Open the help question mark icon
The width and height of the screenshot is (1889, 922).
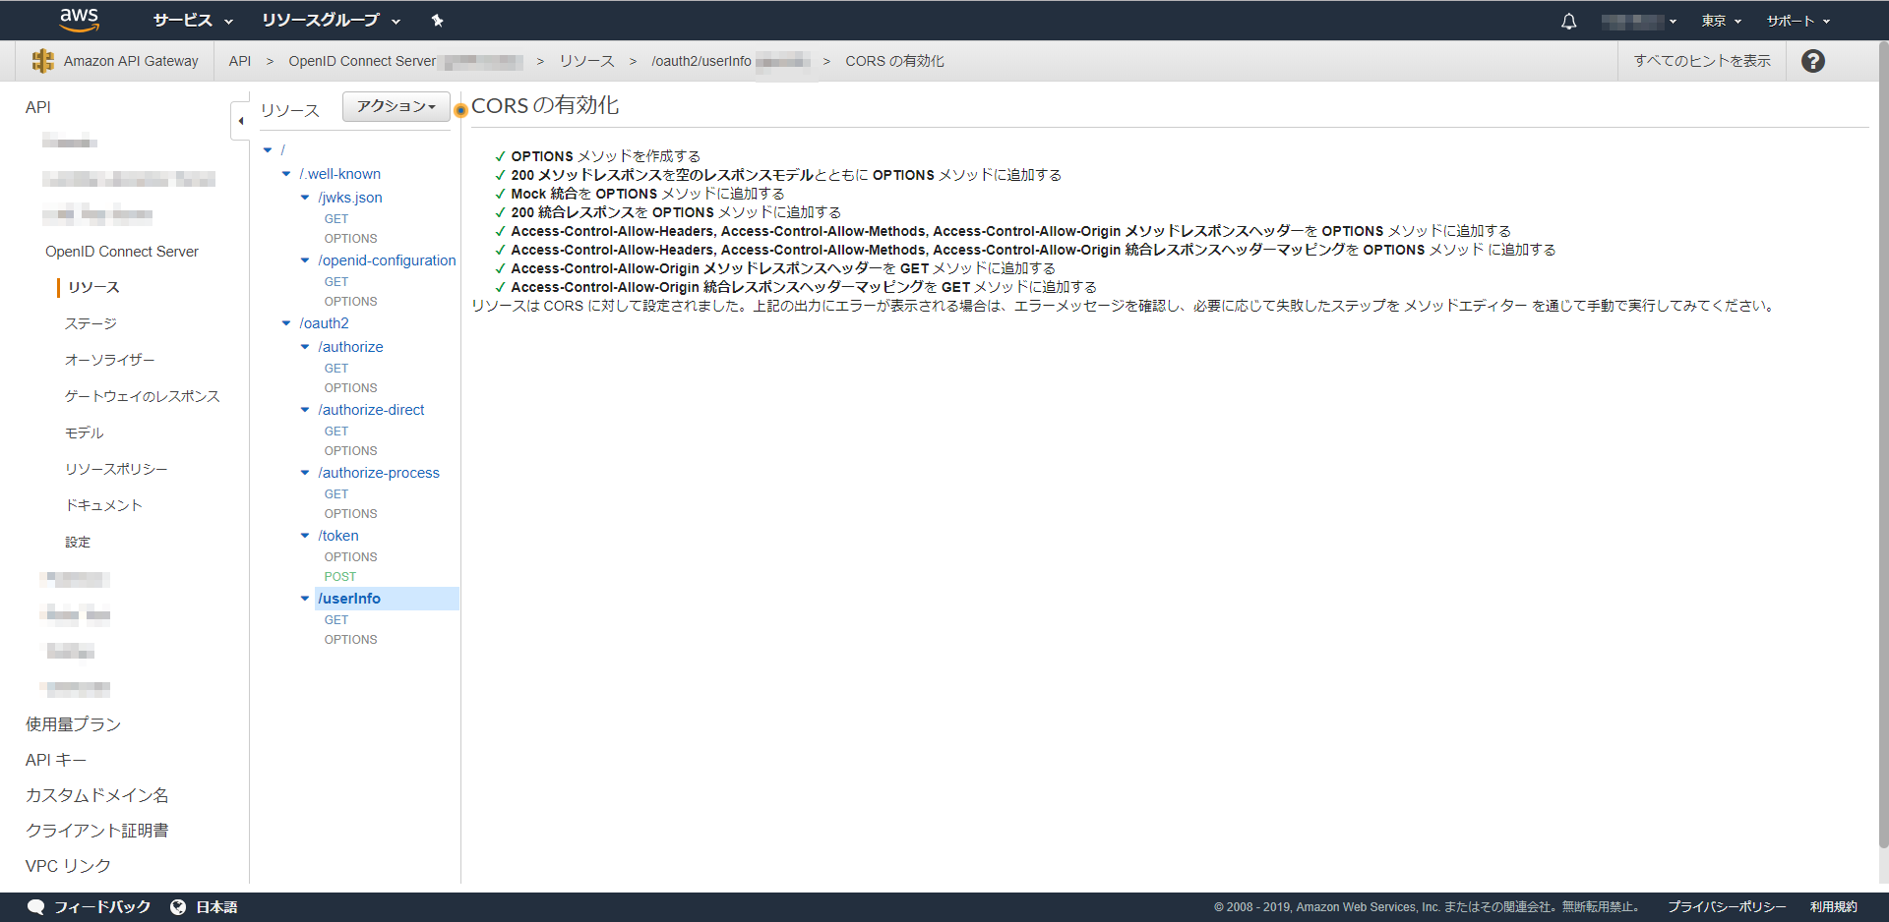click(1812, 61)
